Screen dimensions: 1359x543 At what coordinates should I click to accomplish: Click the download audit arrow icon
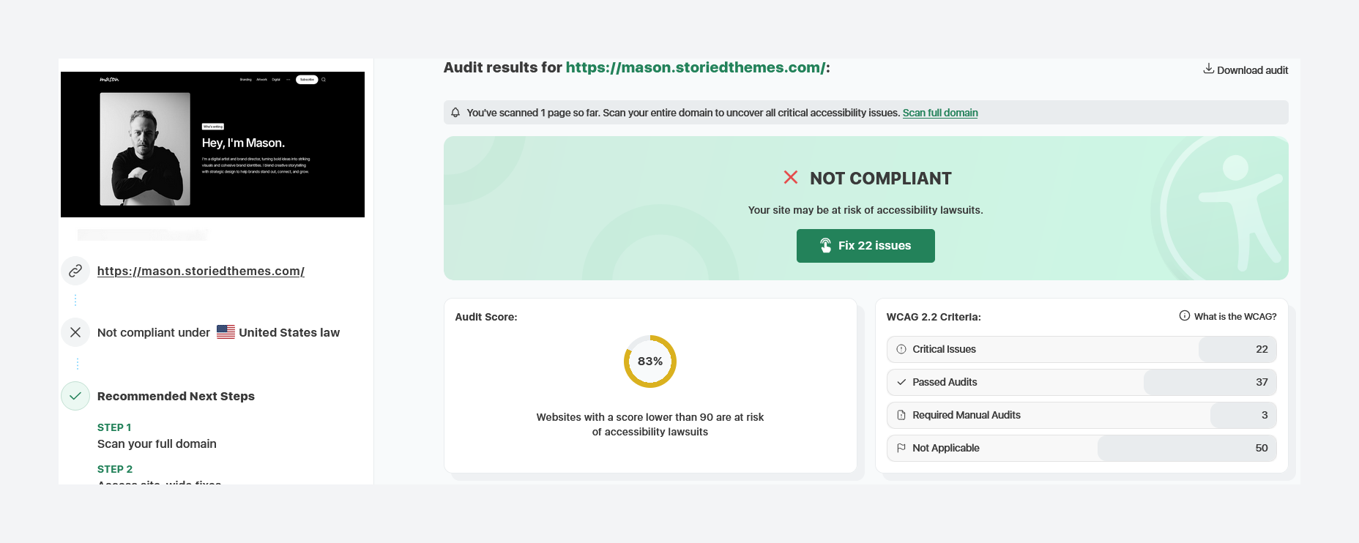1208,69
